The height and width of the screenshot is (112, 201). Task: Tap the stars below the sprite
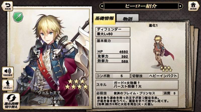166,69
